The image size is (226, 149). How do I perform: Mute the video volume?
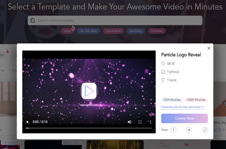pos(129,122)
